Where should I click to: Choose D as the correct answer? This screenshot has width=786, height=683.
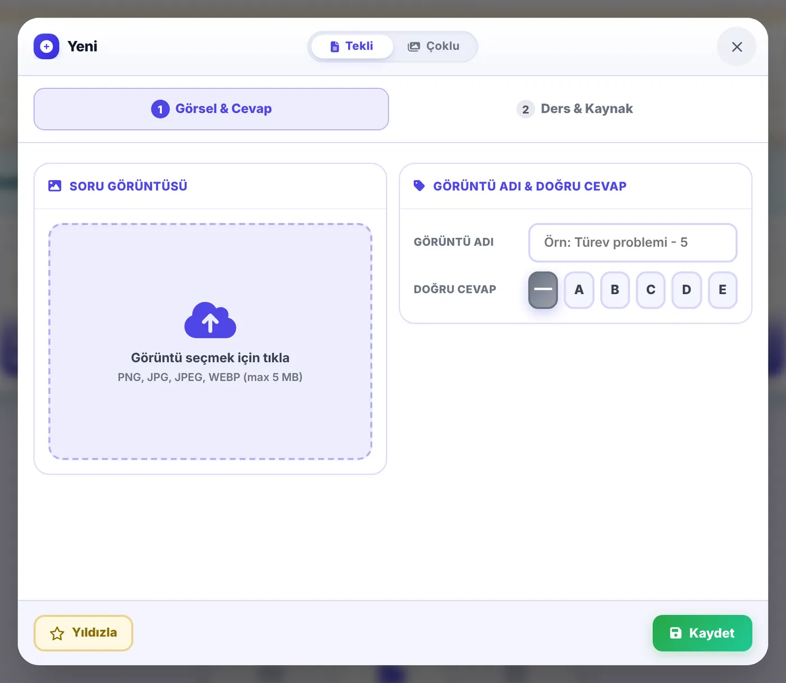point(687,290)
